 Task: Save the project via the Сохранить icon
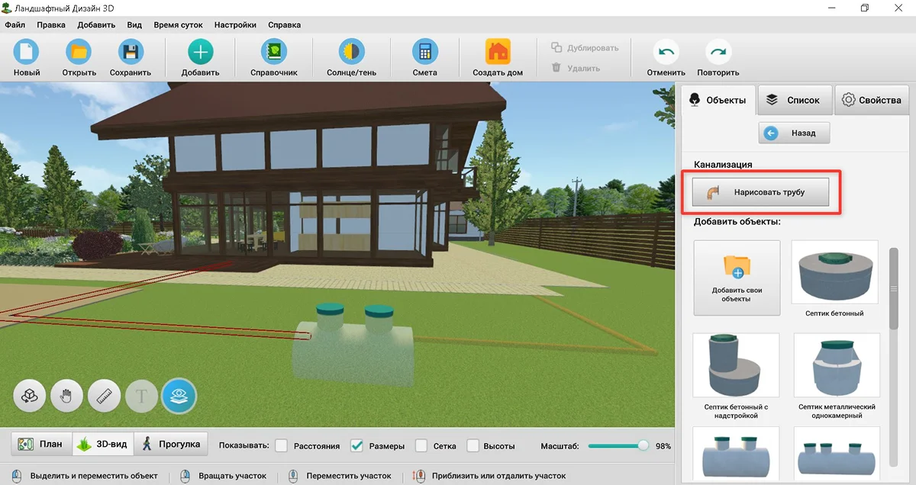coord(131,53)
